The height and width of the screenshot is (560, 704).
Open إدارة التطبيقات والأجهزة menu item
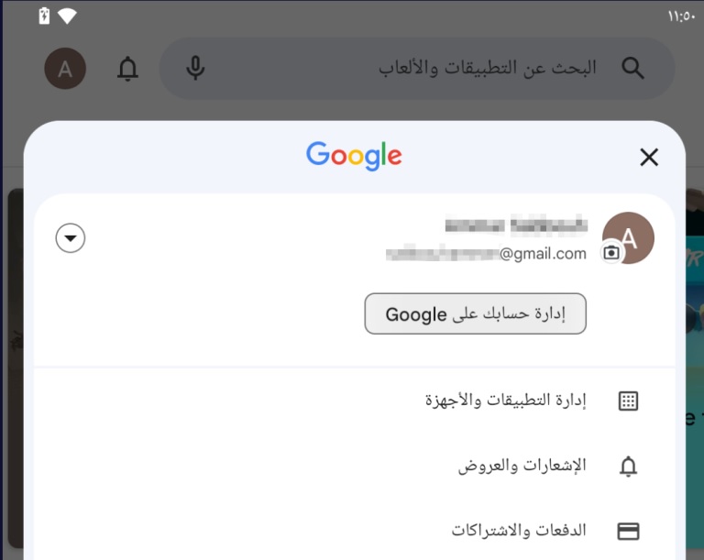[x=505, y=401]
